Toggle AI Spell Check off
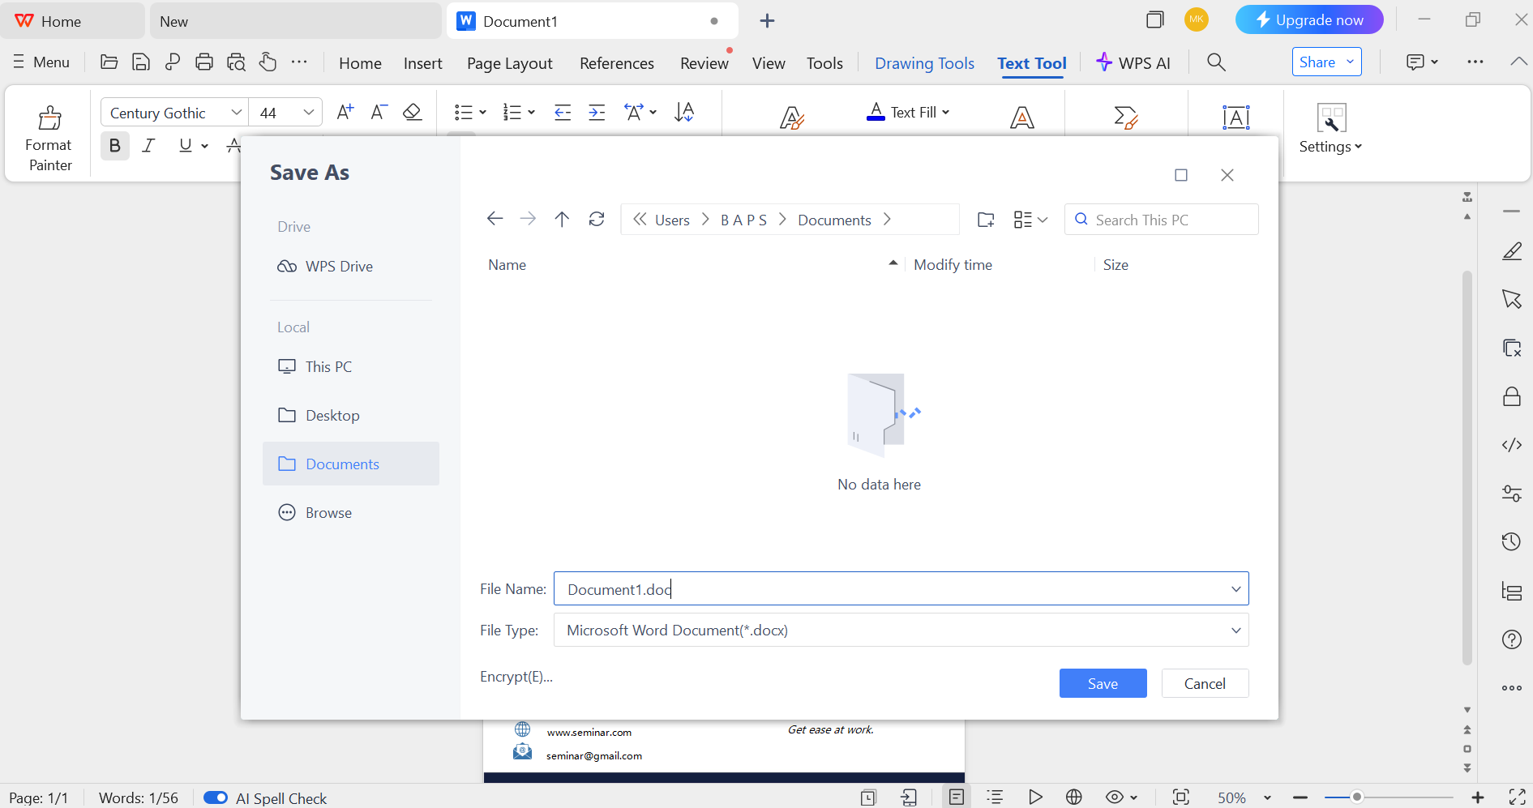The image size is (1533, 808). click(x=215, y=797)
